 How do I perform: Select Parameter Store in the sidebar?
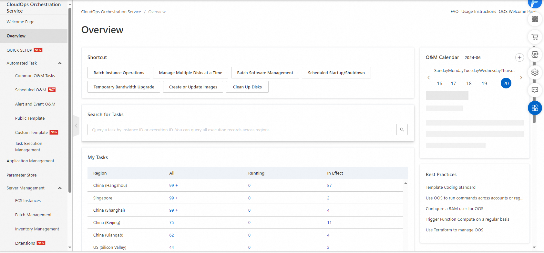(22, 175)
